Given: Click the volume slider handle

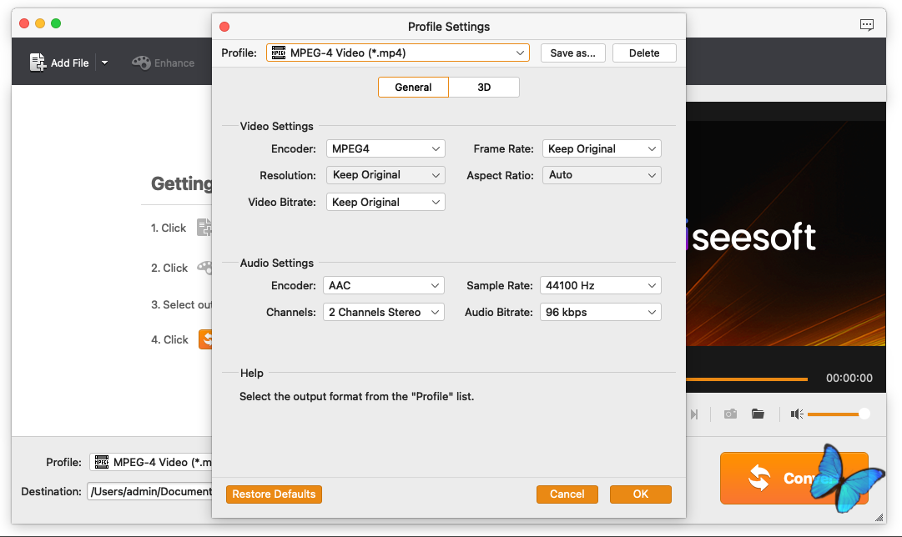Looking at the screenshot, I should coord(864,414).
